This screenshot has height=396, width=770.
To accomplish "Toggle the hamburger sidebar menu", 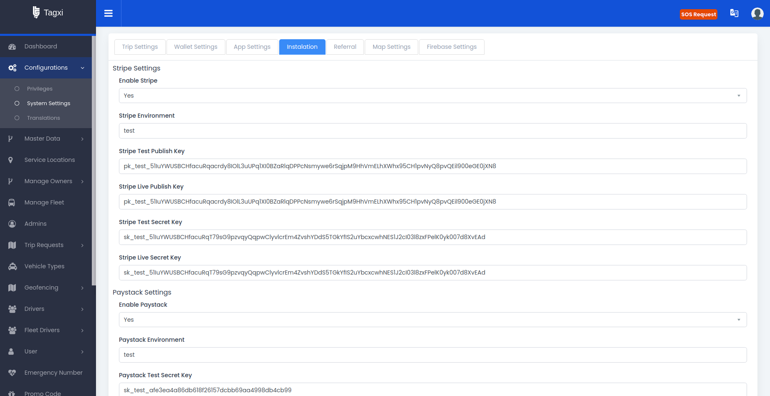I will click(x=109, y=13).
